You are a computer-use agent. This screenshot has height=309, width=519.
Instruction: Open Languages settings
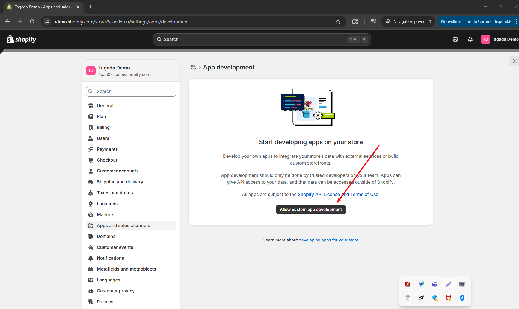(131, 280)
